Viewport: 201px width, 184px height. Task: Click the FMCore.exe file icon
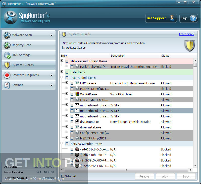click(77, 83)
